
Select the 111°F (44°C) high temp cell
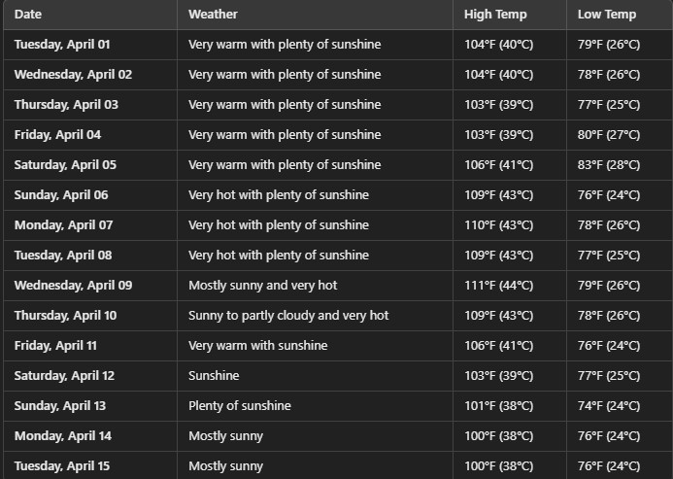498,286
